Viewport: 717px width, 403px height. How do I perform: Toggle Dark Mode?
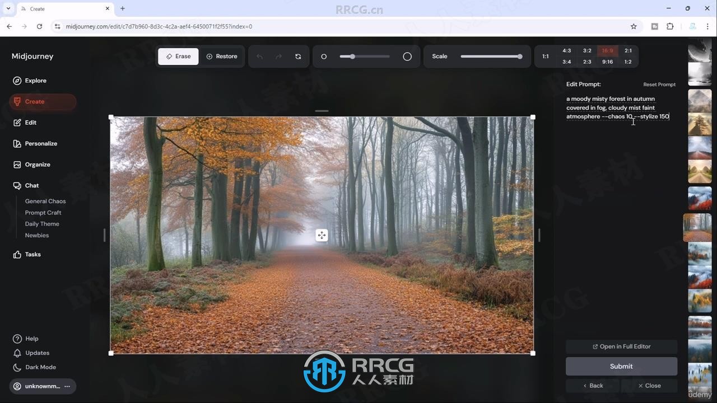[x=40, y=367]
